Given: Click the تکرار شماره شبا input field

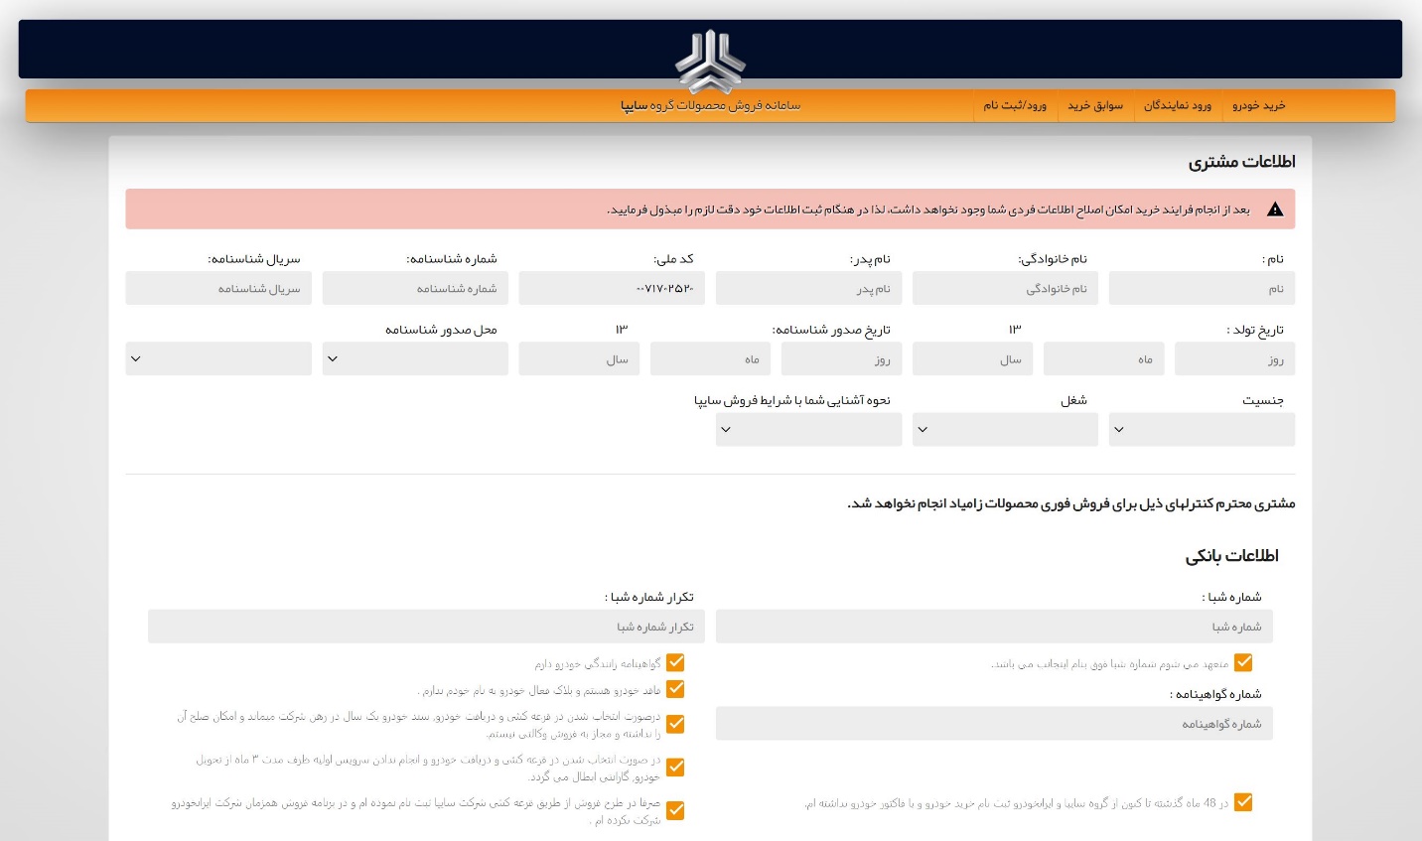Looking at the screenshot, I should [x=426, y=627].
